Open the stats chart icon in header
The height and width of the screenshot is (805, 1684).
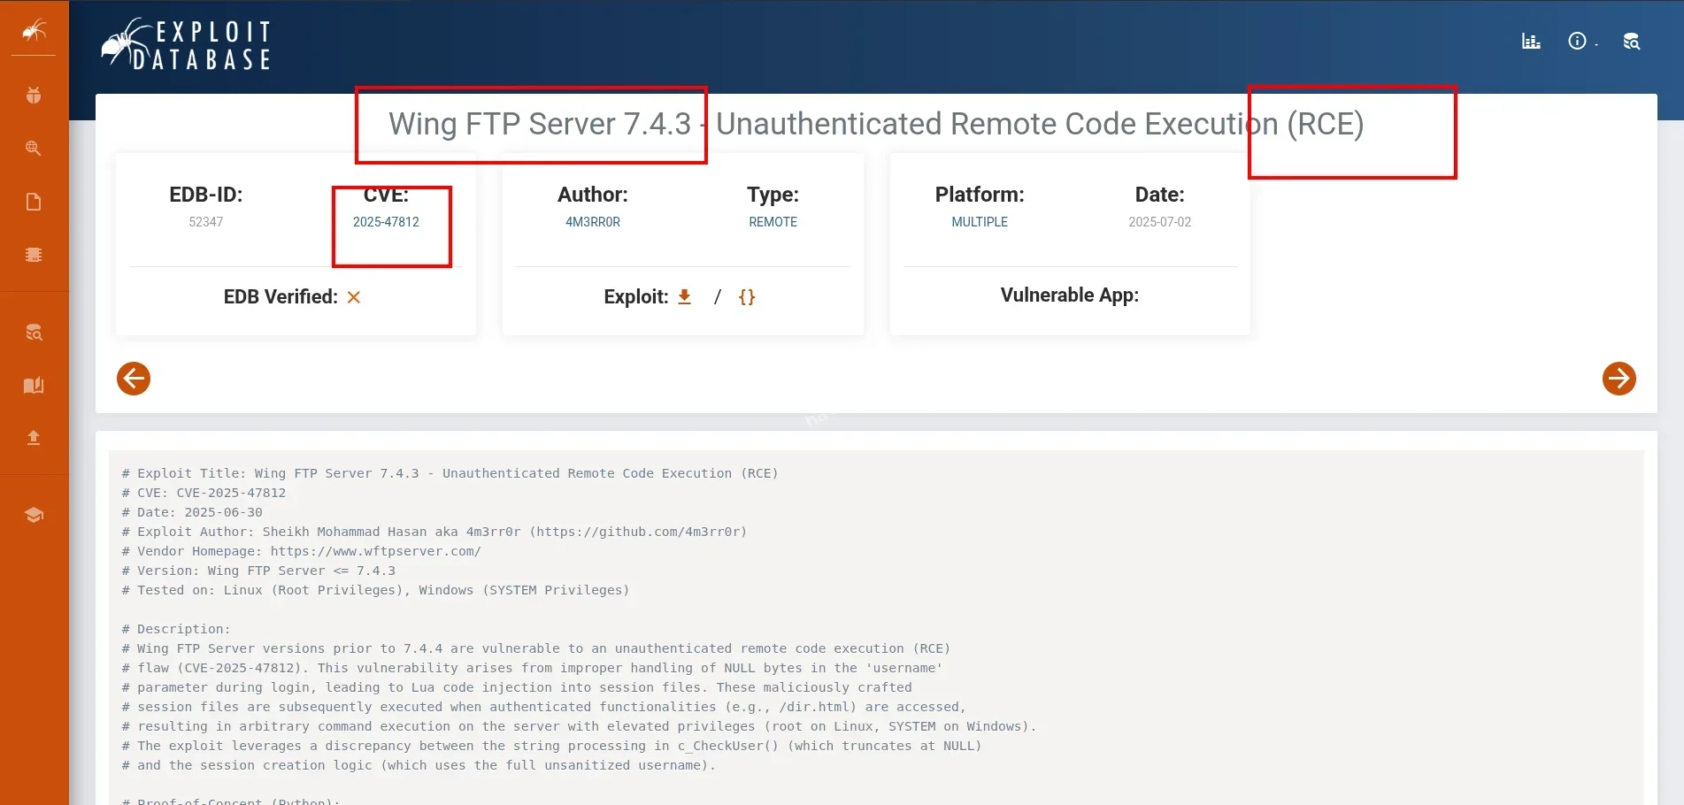(x=1531, y=41)
